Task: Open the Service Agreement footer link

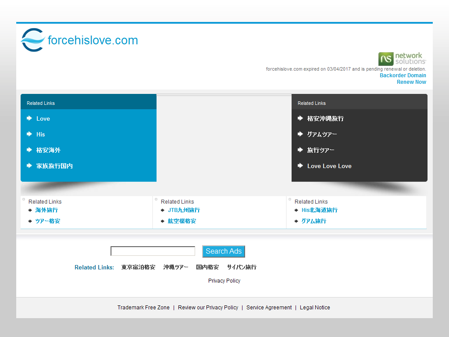Action: click(x=269, y=308)
